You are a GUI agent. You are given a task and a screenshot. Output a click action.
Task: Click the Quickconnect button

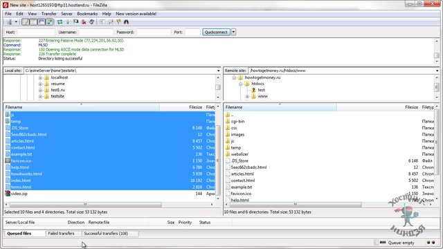216,33
